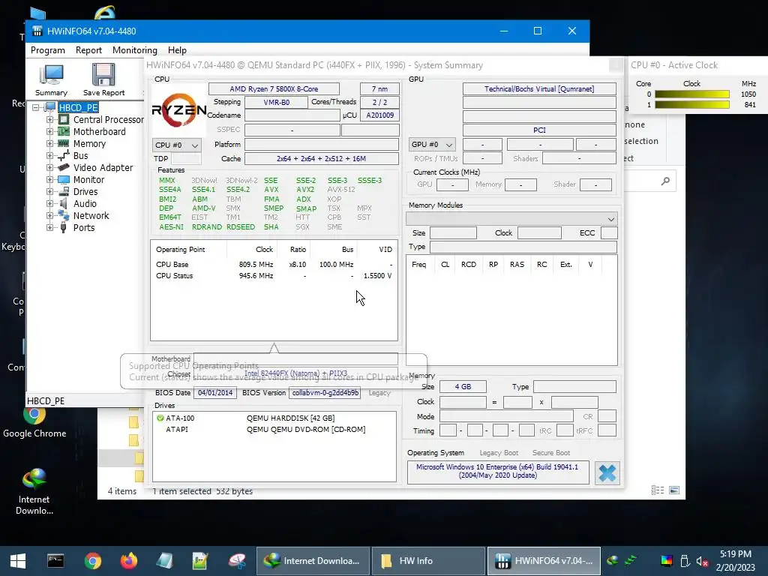Image resolution: width=768 pixels, height=576 pixels.
Task: Select the Audio tree item
Action: point(85,204)
